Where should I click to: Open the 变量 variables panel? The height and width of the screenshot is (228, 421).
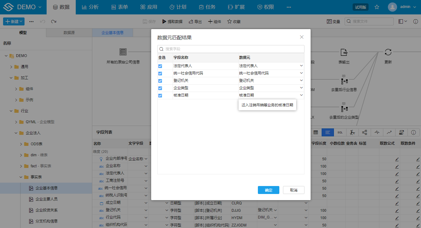pos(333,21)
